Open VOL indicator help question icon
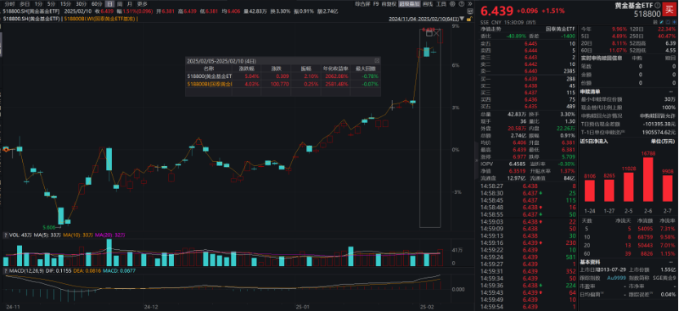Viewport: 679px width, 311px height. pyautogui.click(x=6, y=236)
